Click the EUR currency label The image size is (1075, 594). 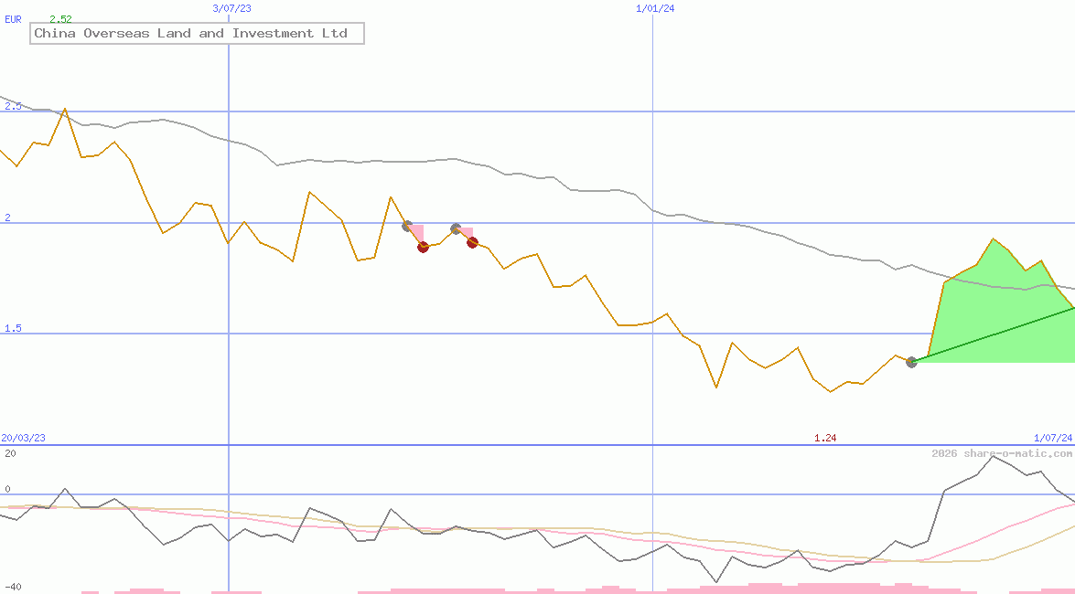[x=13, y=18]
